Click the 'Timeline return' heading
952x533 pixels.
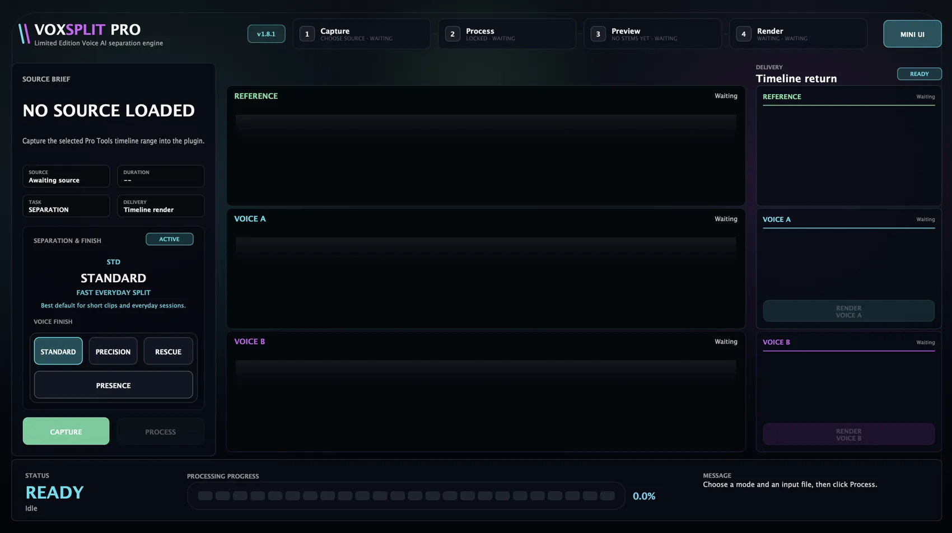pyautogui.click(x=796, y=79)
